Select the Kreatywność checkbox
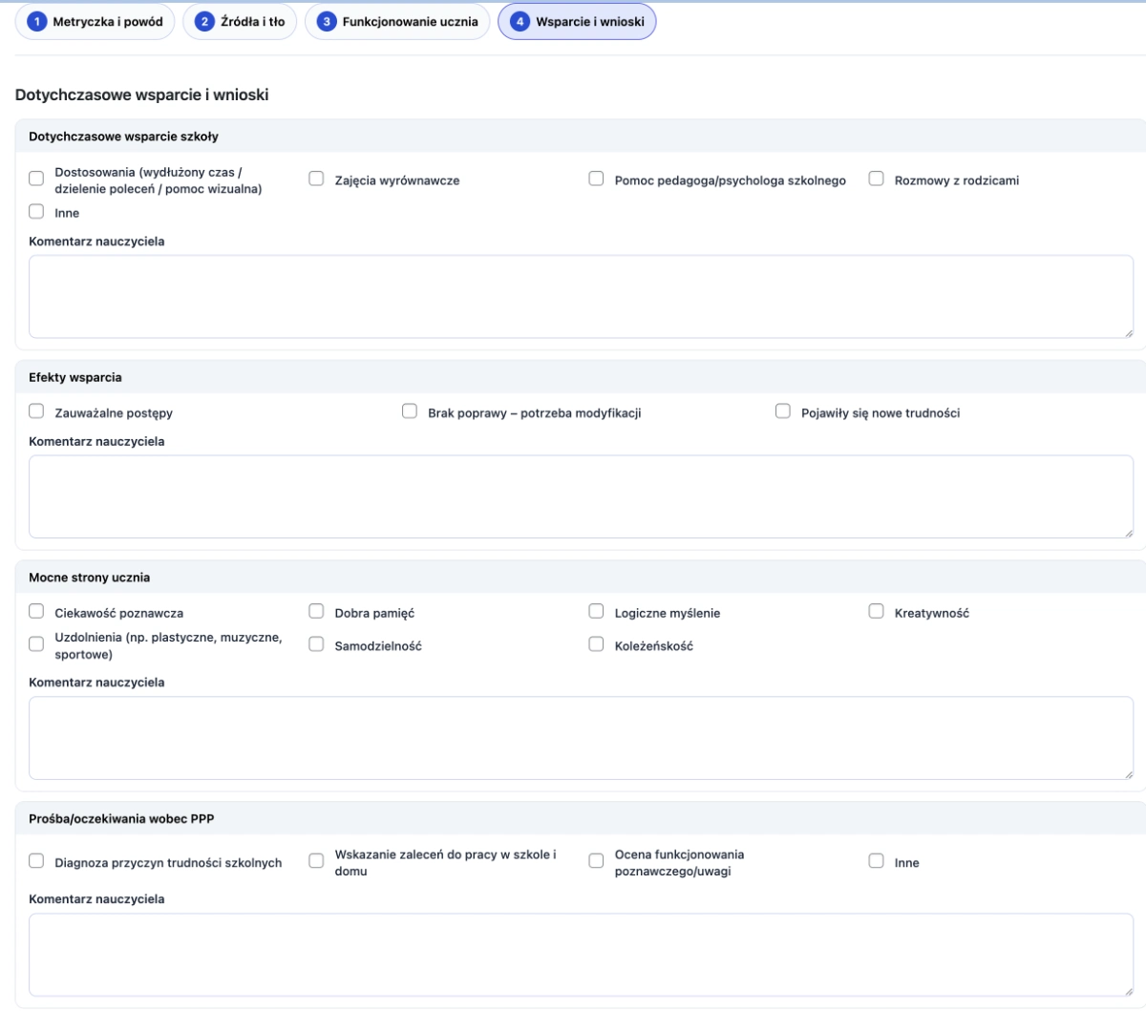This screenshot has height=1011, width=1146. tap(876, 612)
